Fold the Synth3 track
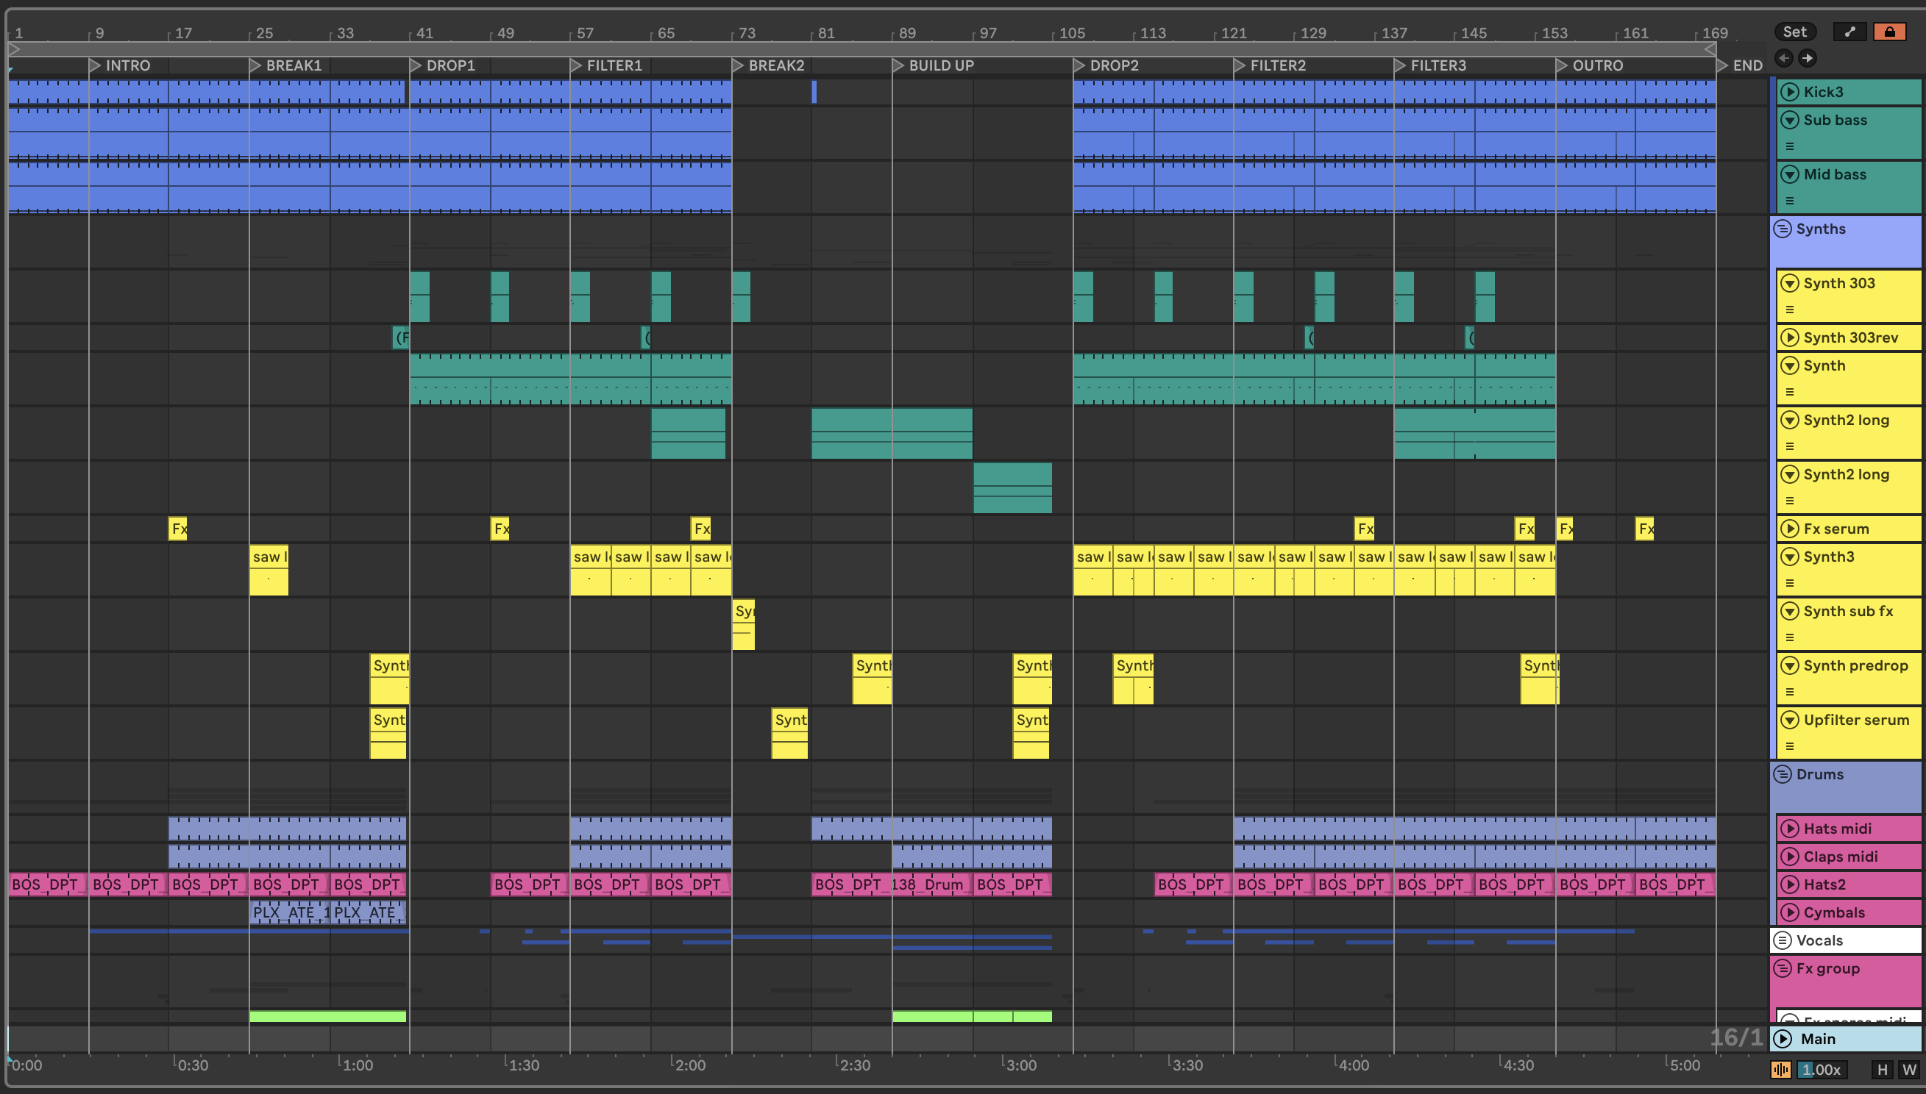 pos(1789,557)
